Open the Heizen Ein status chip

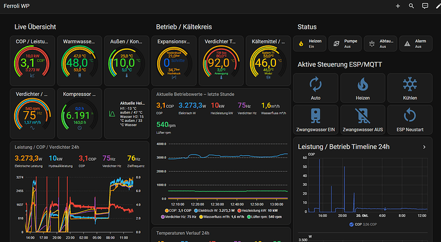(309, 43)
